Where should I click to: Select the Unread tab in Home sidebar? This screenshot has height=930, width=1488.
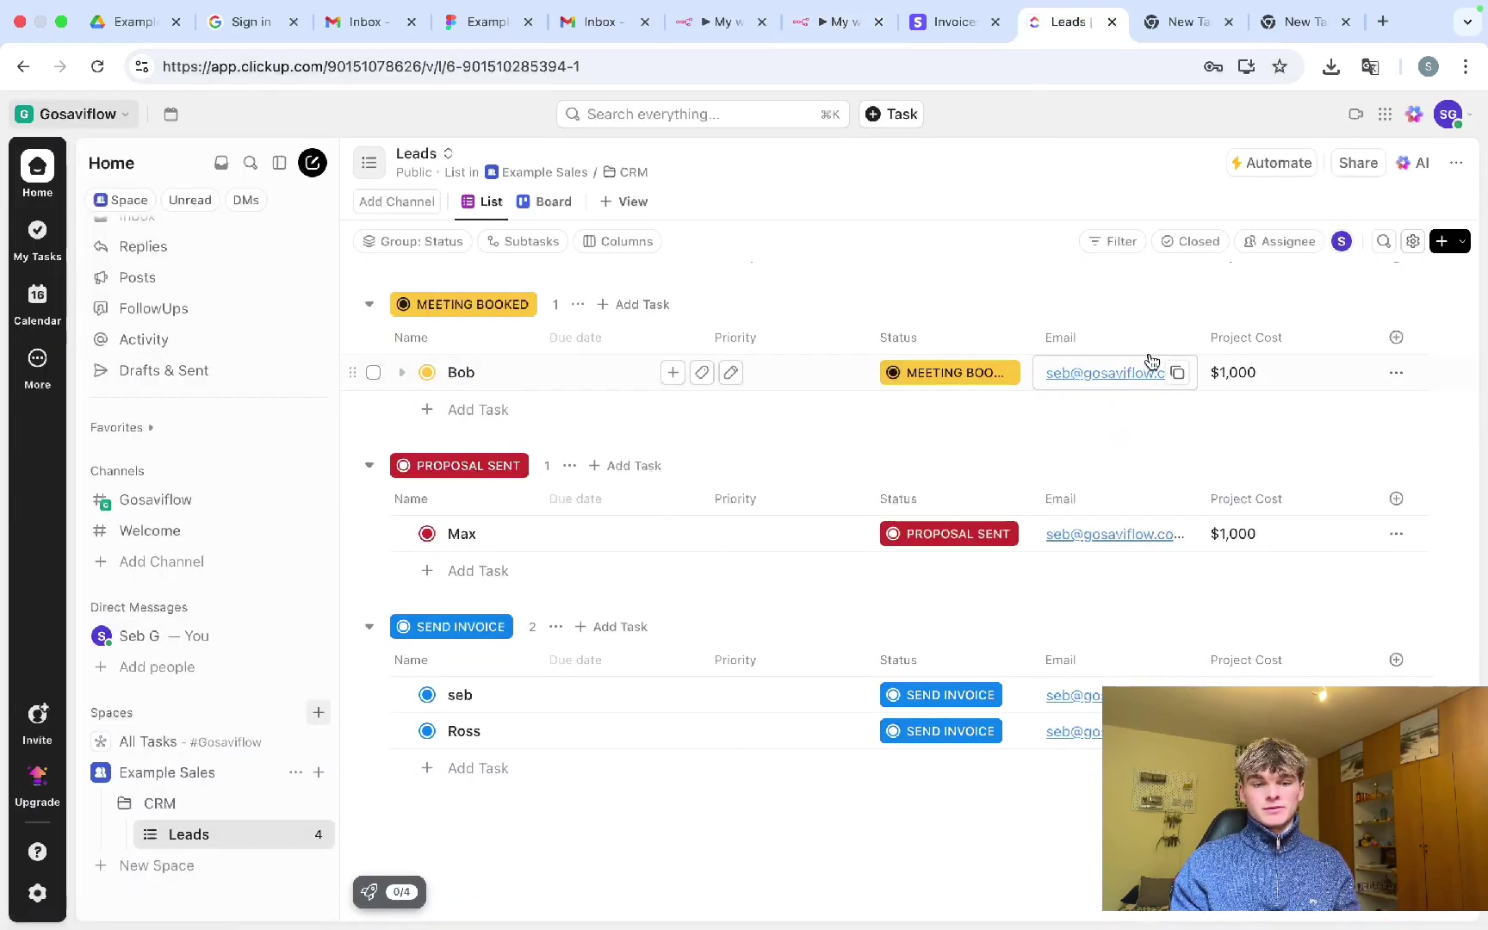189,200
